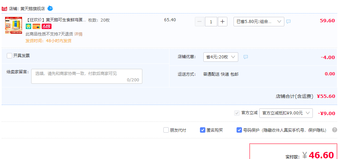Click the red 618 promotion badge
This screenshot has width=345, height=159.
point(47,27)
